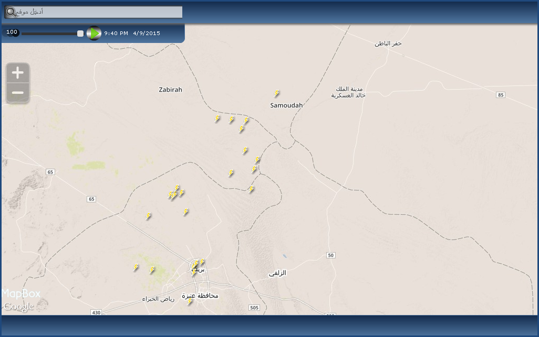Zoom out with the minus button
The image size is (539, 337).
pos(17,93)
